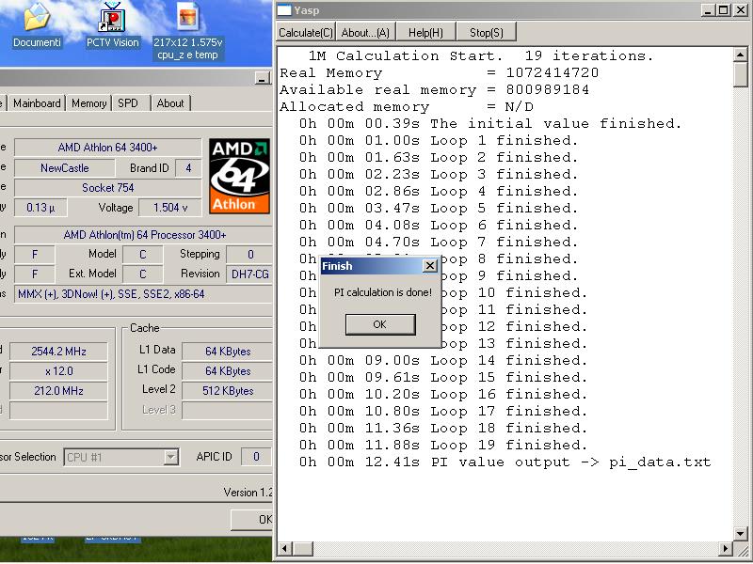Click the Stepping value 0 field
This screenshot has height=564, width=753.
249,254
